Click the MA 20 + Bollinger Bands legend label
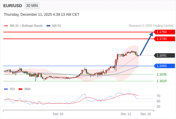Viewport: 176px width, 119px height. click(26, 26)
